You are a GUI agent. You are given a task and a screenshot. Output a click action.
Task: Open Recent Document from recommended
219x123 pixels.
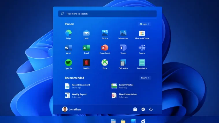[x=77, y=86]
